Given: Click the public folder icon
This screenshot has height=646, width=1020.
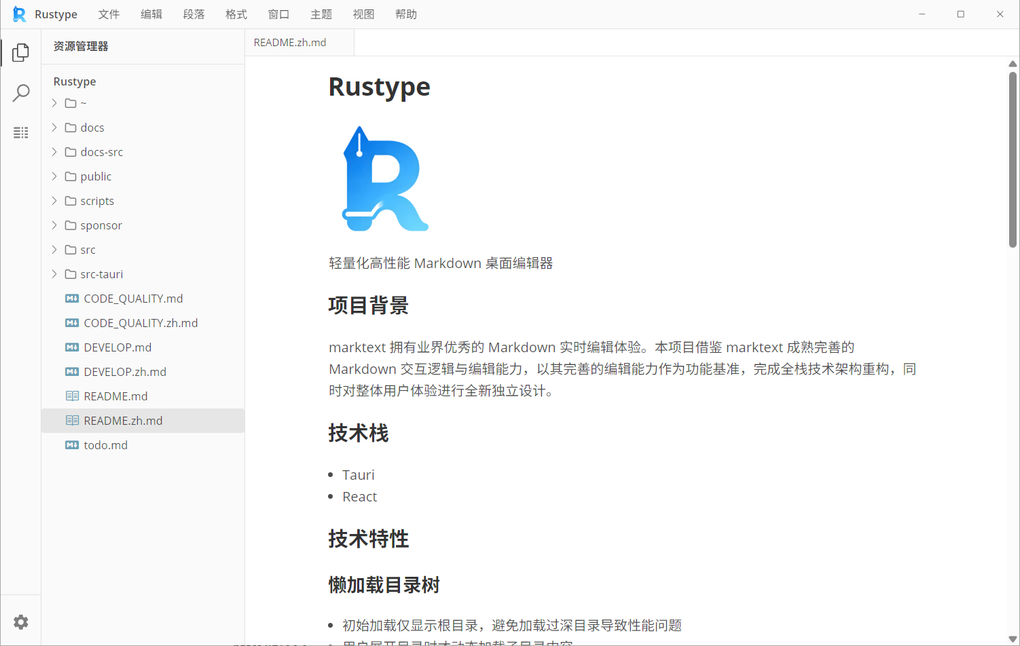Looking at the screenshot, I should click(71, 176).
